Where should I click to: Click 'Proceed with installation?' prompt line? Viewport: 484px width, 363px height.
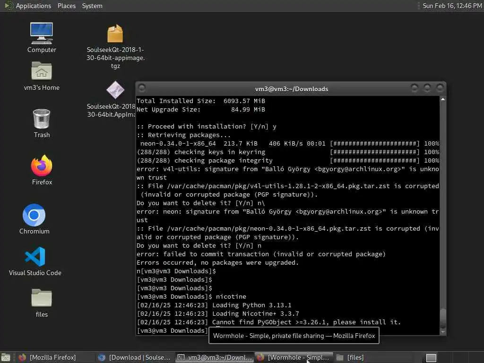point(207,127)
